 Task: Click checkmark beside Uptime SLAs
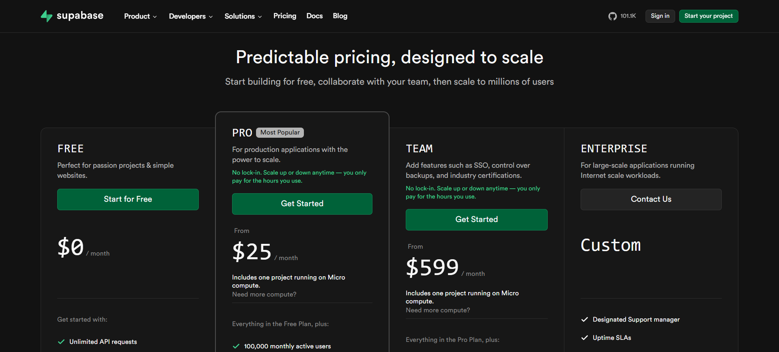point(585,338)
